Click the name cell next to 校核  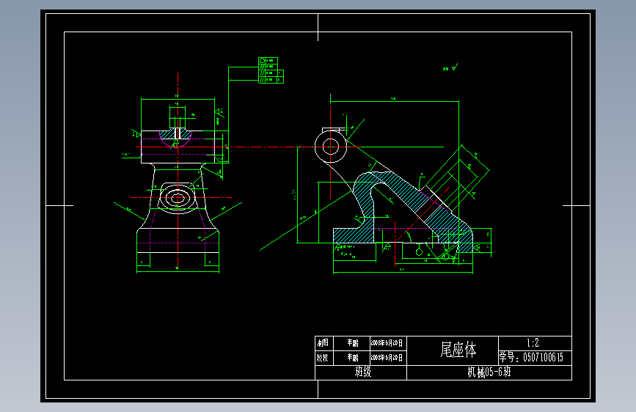(352, 358)
